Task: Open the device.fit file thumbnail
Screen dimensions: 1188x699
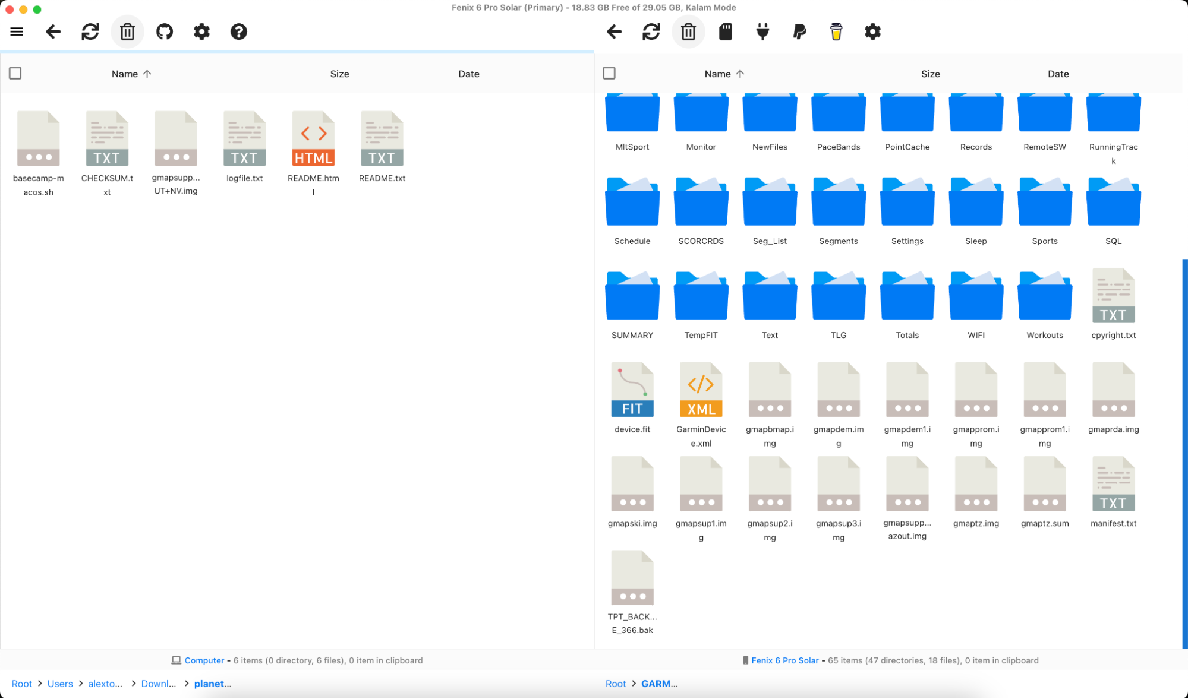Action: click(x=632, y=389)
